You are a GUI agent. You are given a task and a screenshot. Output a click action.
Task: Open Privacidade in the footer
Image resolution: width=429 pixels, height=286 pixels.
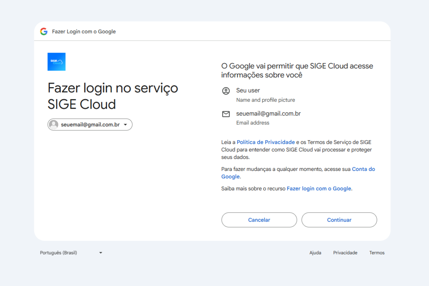[x=345, y=253]
